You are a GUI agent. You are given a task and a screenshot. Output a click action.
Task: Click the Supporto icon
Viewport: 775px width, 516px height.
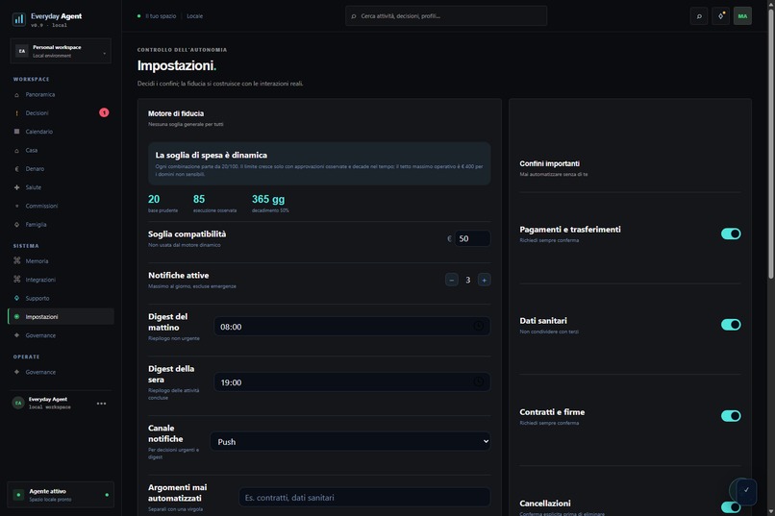point(16,298)
